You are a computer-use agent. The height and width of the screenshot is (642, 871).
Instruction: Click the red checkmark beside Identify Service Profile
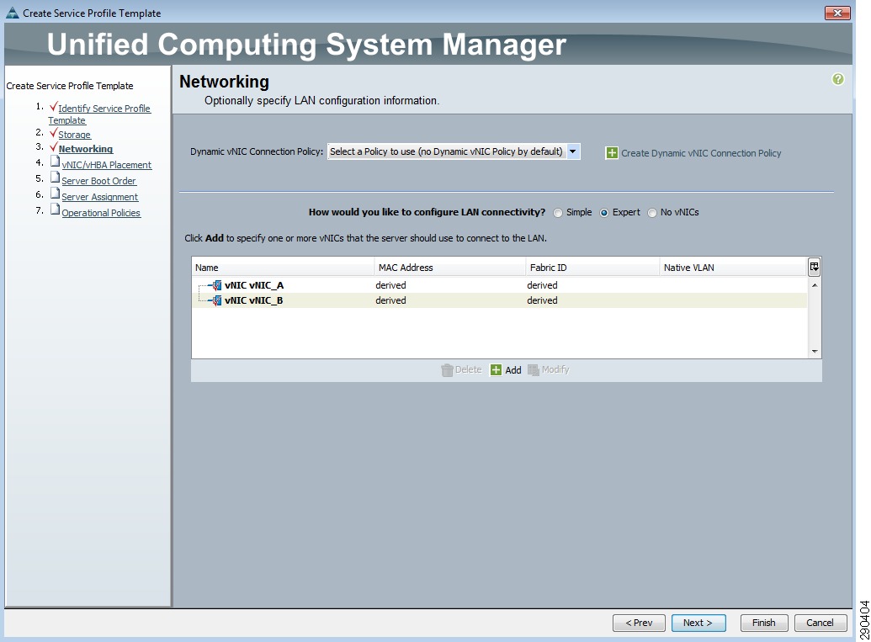(53, 107)
